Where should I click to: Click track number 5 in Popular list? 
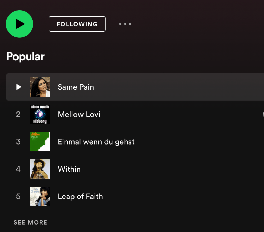pos(18,196)
